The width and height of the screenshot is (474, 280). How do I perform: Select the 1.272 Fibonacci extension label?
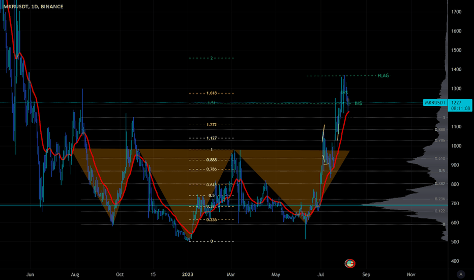click(x=212, y=125)
